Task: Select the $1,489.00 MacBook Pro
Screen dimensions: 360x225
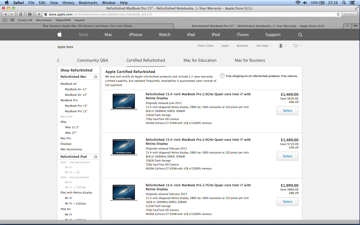Action: coord(287,156)
